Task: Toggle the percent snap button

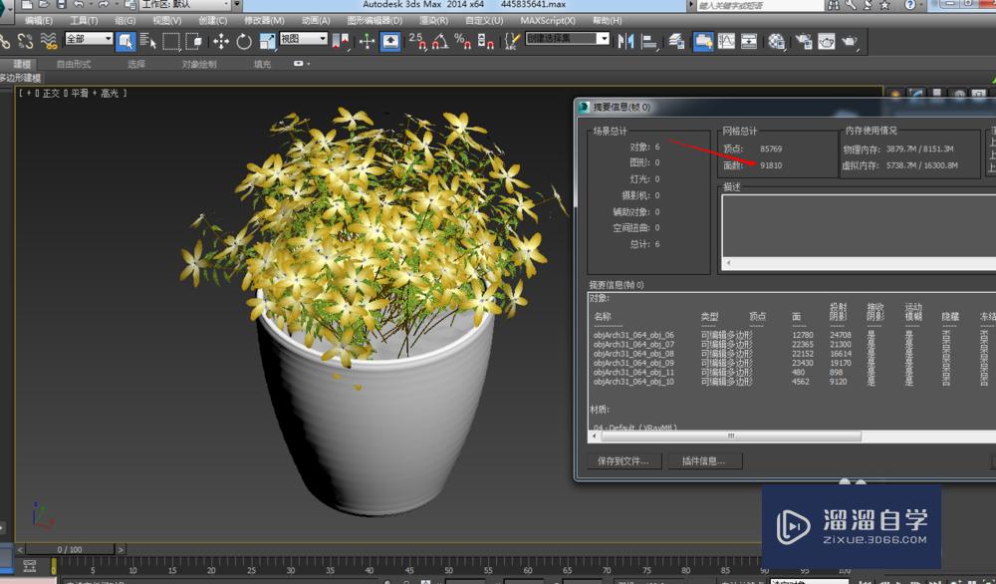Action: [x=462, y=41]
